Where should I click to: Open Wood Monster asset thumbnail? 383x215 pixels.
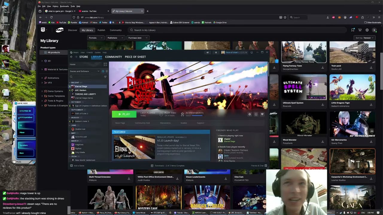tap(304, 124)
